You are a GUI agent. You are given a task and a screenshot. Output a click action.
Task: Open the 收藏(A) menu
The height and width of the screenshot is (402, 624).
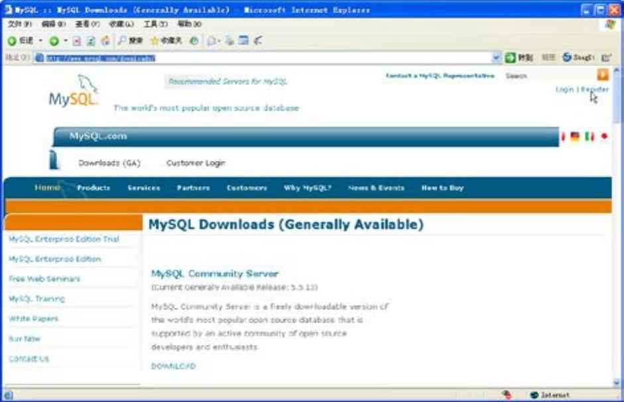tap(121, 25)
